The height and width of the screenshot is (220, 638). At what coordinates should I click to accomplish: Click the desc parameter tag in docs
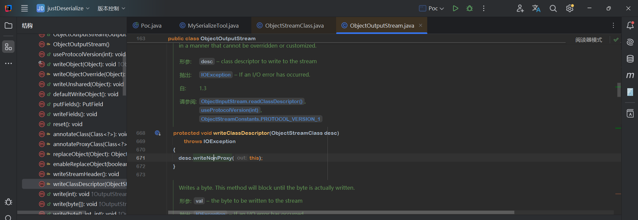pyautogui.click(x=207, y=62)
